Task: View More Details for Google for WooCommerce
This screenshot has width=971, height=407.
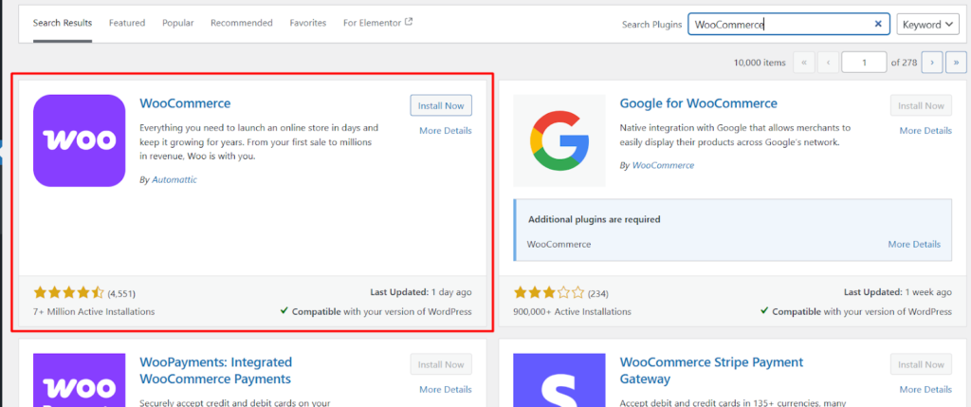Action: click(925, 131)
